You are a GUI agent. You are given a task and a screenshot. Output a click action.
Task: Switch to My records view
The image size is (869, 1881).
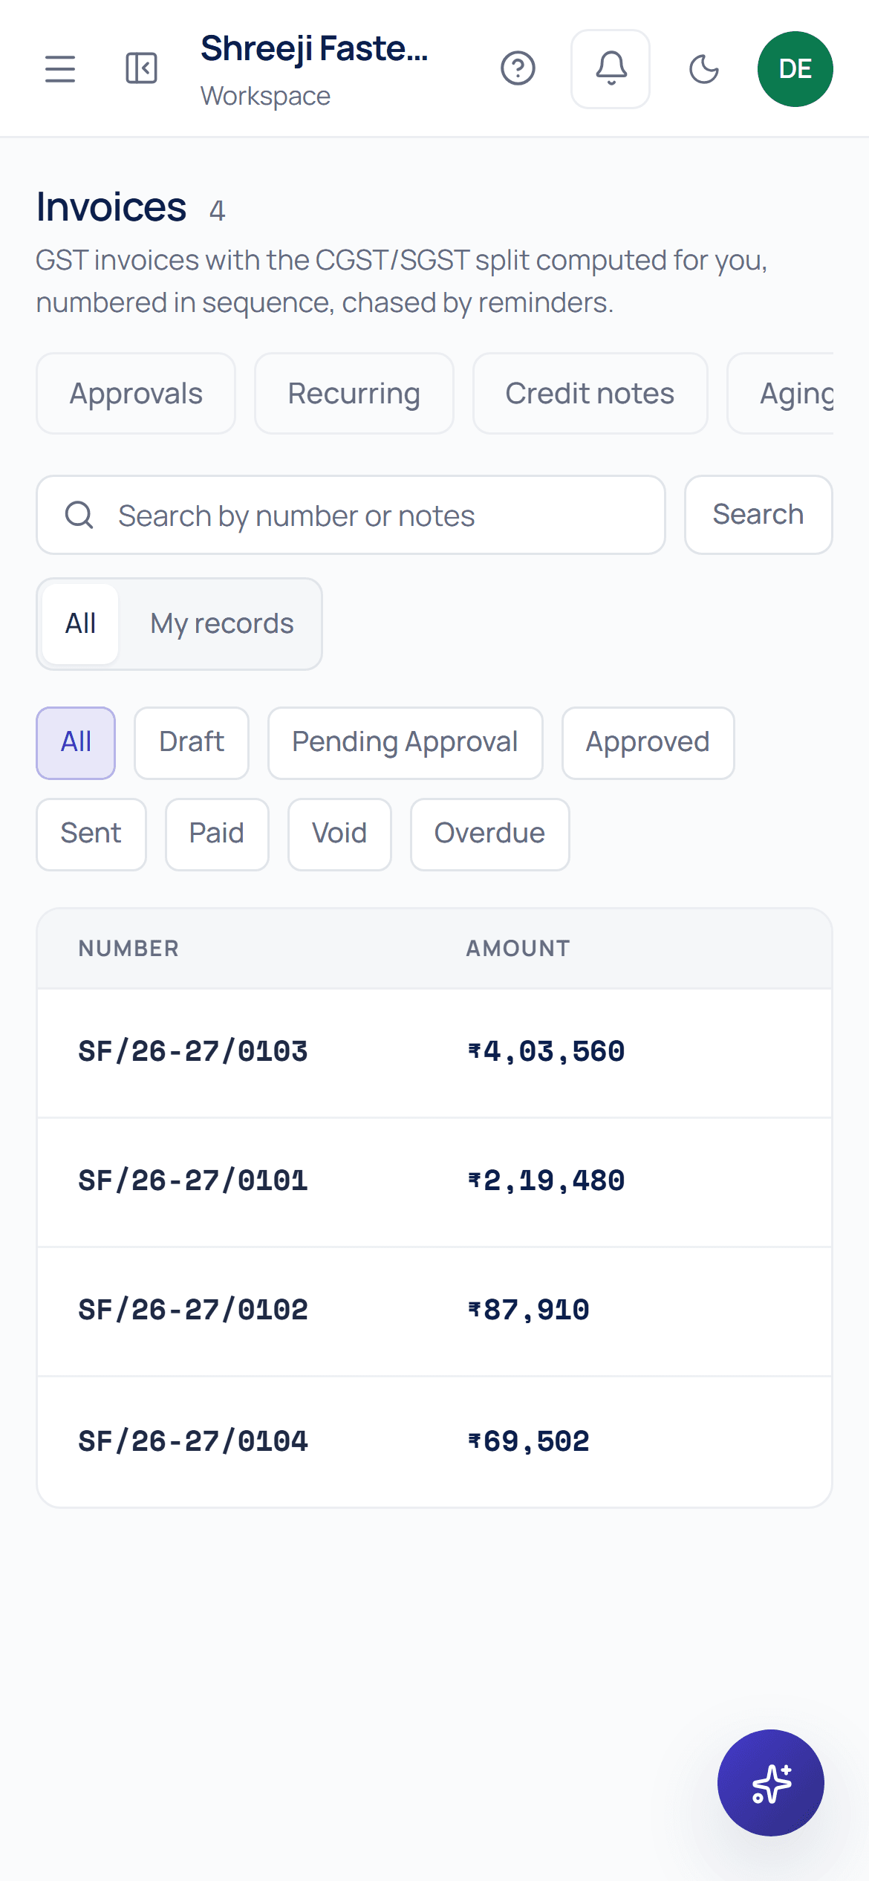[x=222, y=624]
